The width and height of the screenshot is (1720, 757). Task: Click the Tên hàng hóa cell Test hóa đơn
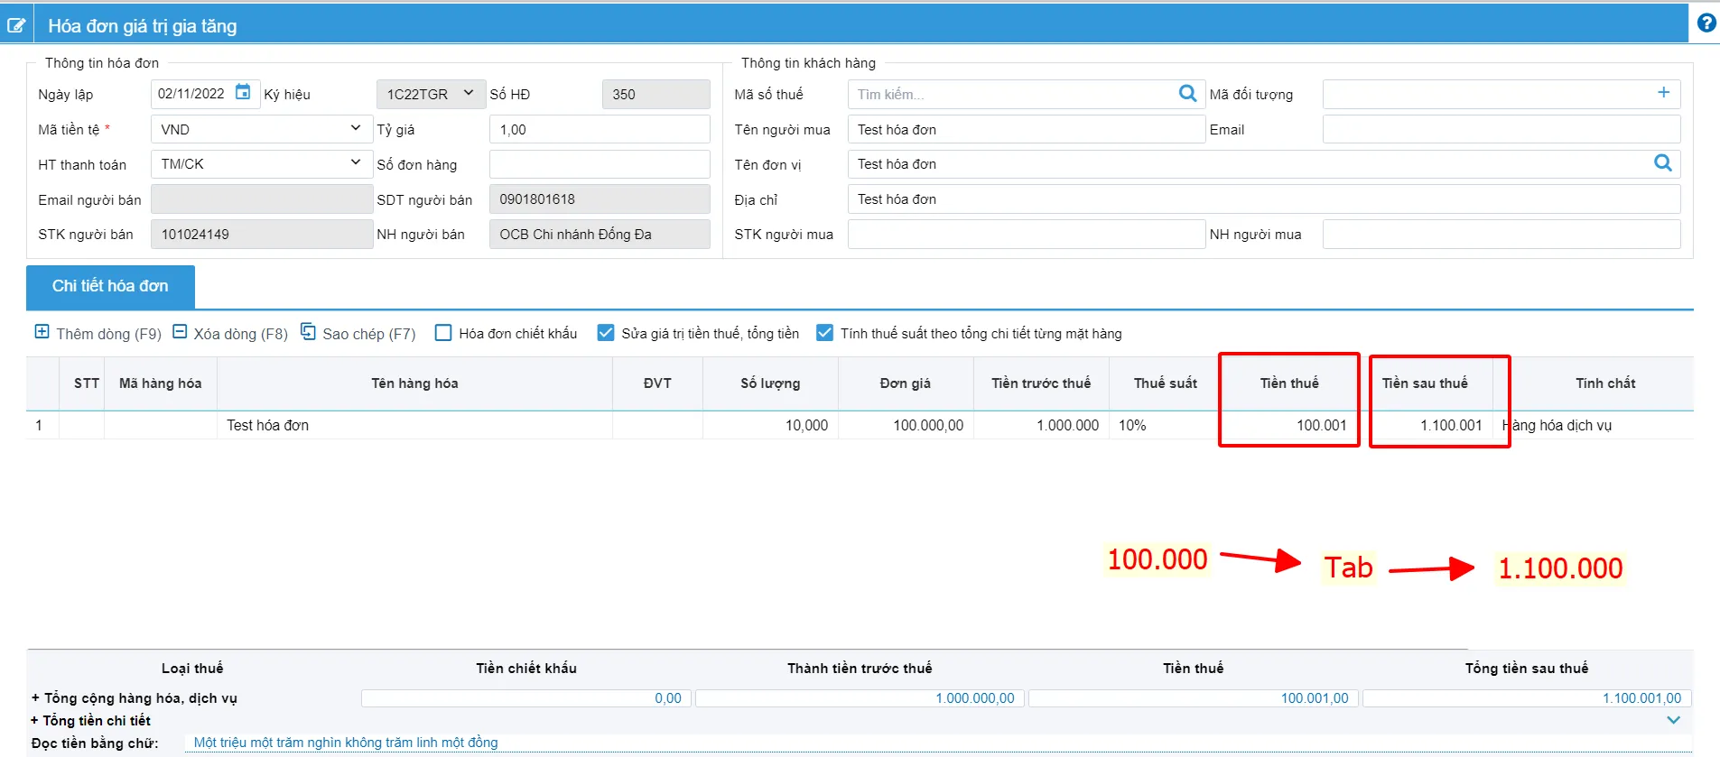(x=414, y=425)
